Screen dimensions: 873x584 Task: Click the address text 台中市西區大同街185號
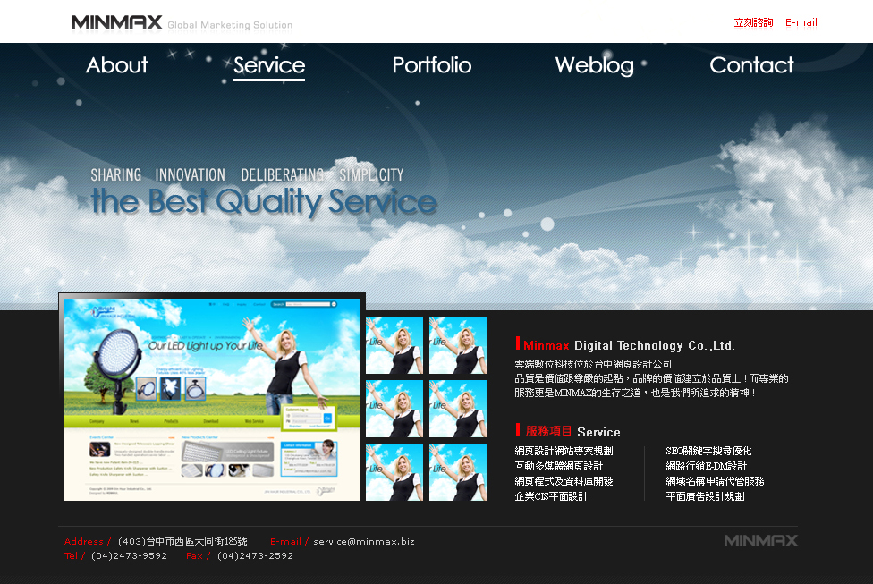click(197, 541)
